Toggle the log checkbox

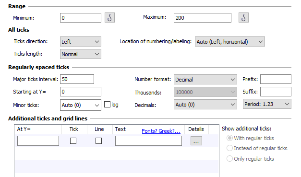(x=108, y=105)
